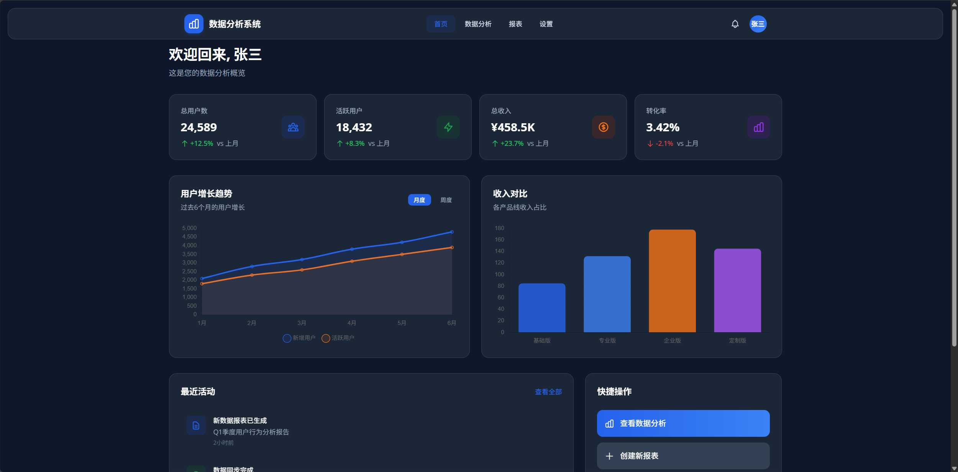Open the 张三 user avatar
This screenshot has width=958, height=472.
tap(758, 24)
